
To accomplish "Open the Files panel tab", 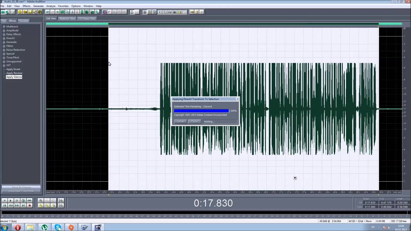I will click(4, 21).
